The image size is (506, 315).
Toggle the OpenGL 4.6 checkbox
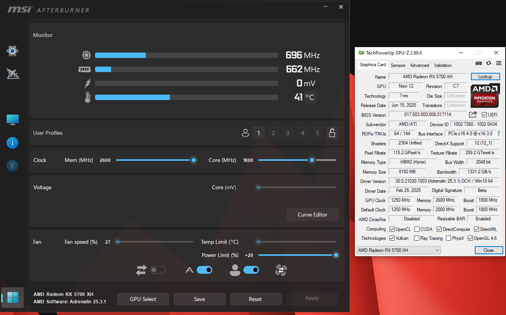click(x=470, y=238)
